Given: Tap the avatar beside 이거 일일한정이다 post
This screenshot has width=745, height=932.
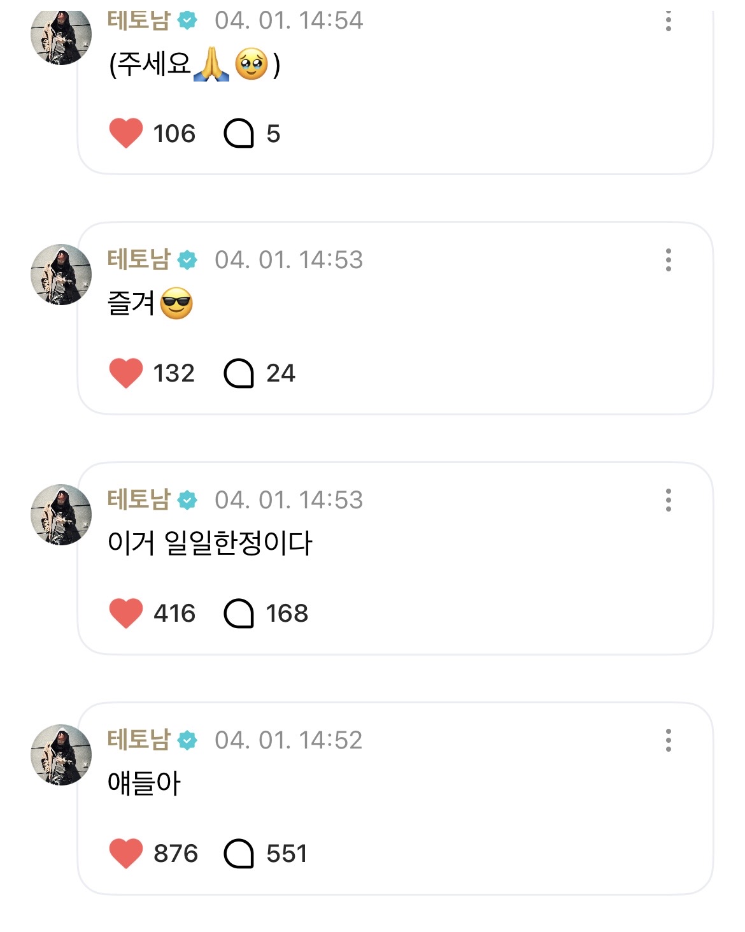Looking at the screenshot, I should (61, 515).
